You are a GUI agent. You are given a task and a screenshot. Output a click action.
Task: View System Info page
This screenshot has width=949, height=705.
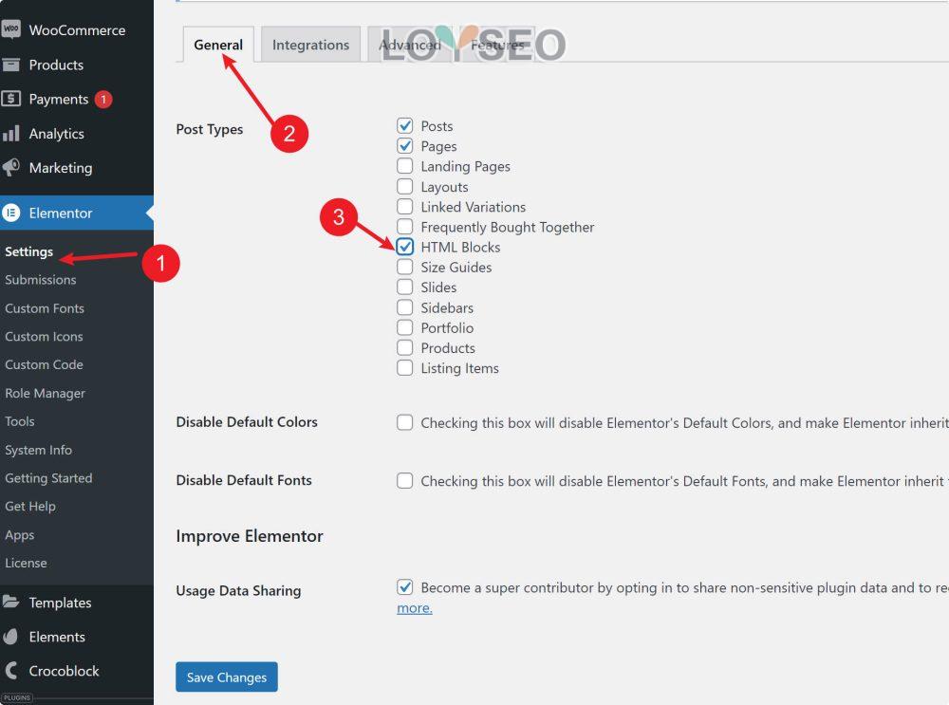coord(38,450)
